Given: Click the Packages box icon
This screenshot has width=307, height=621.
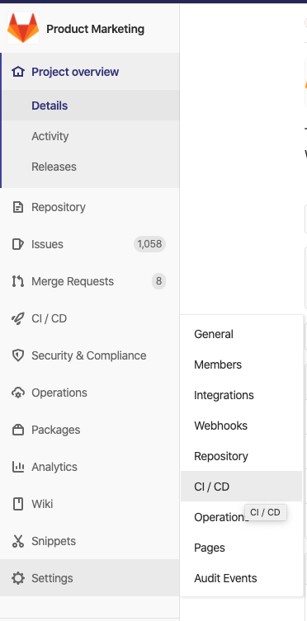Looking at the screenshot, I should point(18,430).
